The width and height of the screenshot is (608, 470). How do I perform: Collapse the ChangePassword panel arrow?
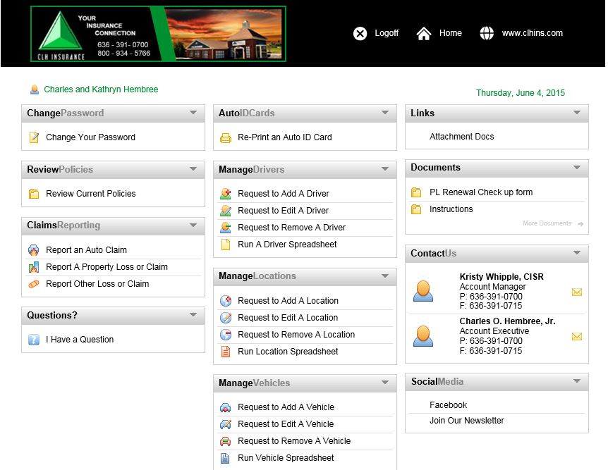click(x=193, y=113)
